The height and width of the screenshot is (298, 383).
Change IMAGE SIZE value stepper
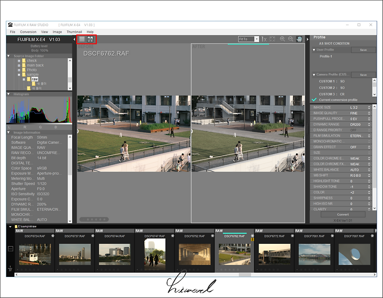[369, 107]
